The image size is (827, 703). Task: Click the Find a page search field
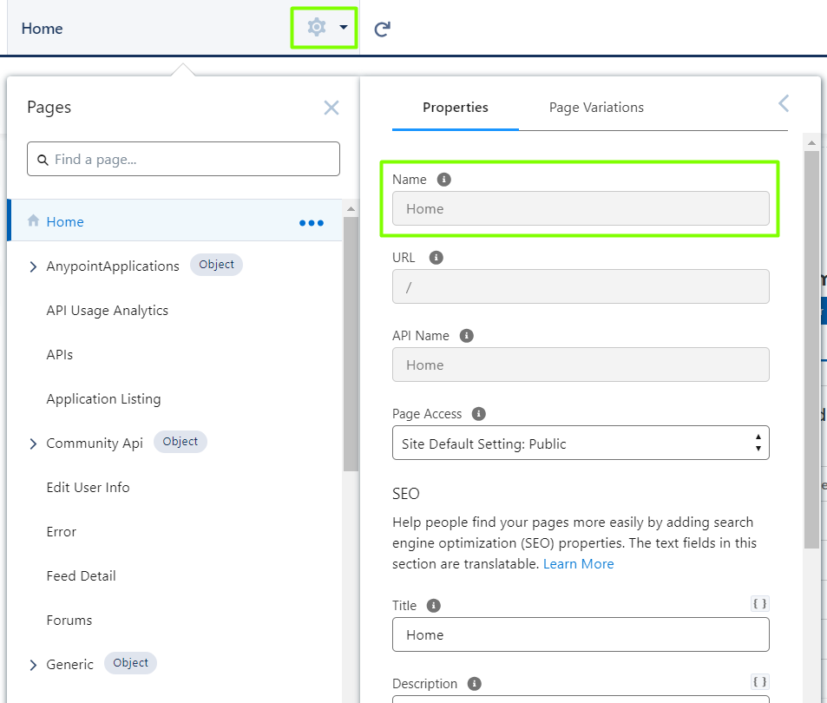point(183,160)
